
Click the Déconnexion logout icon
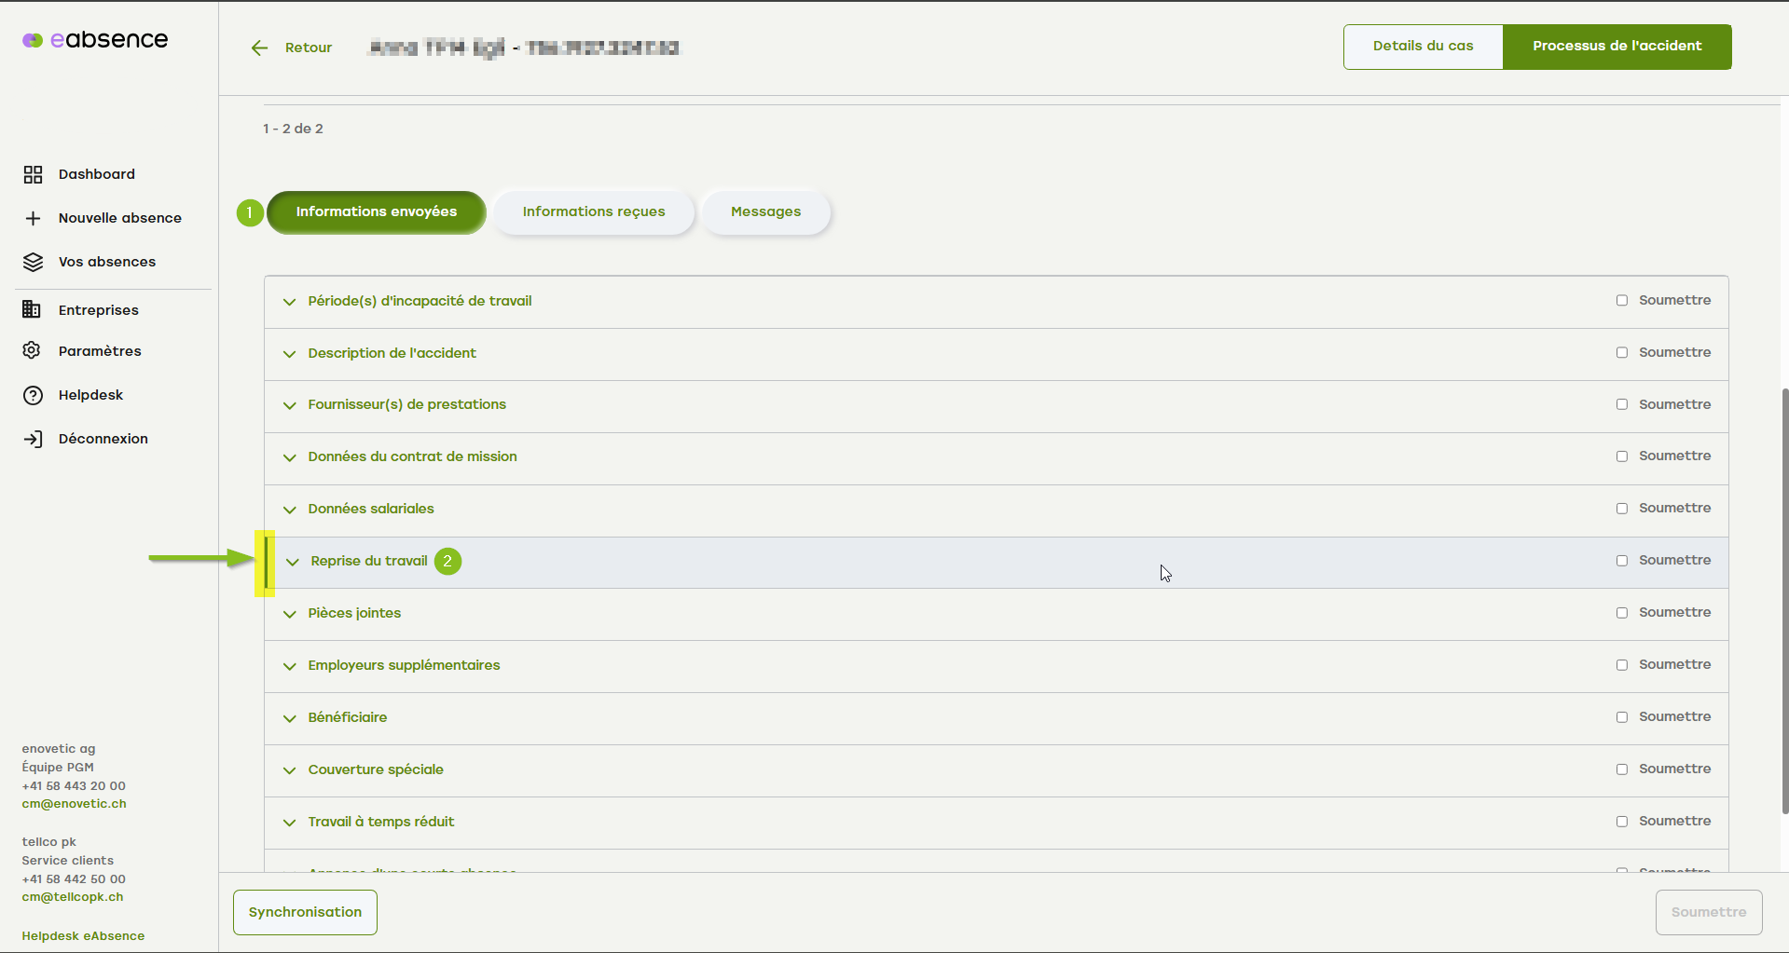coord(33,439)
